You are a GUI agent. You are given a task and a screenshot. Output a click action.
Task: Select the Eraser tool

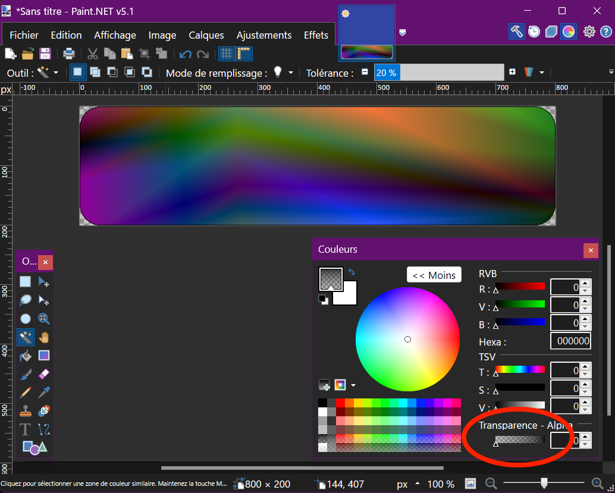tap(43, 374)
